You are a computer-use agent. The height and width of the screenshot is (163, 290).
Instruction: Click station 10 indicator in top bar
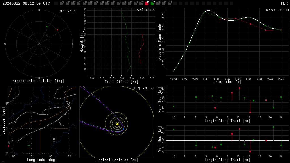click(113, 3)
